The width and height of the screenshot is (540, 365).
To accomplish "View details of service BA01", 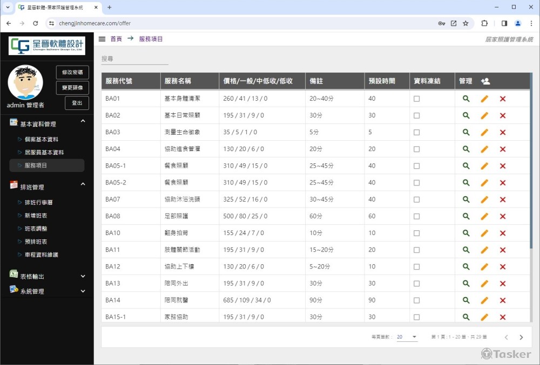I will coord(466,99).
